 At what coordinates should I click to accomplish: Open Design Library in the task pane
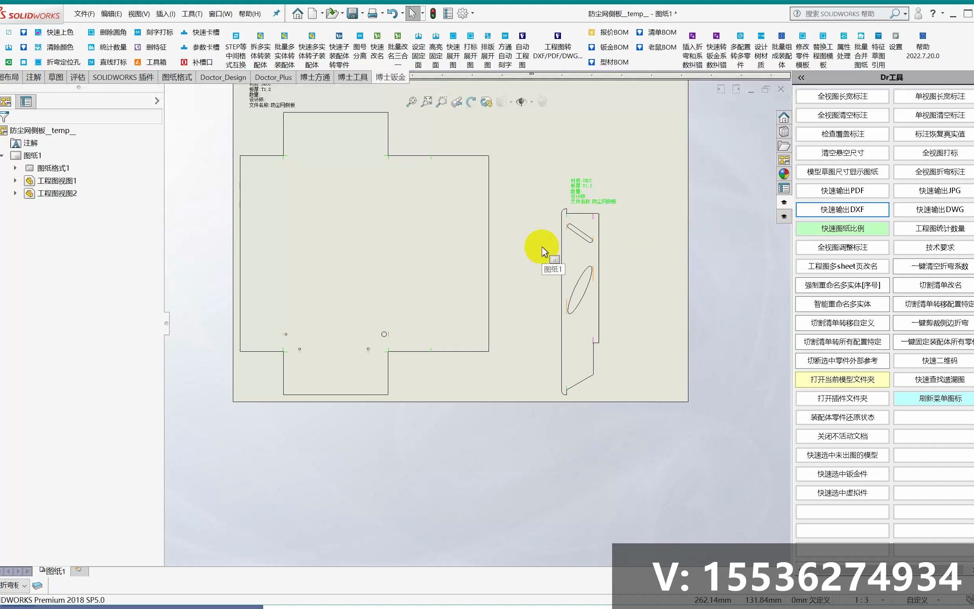[784, 131]
